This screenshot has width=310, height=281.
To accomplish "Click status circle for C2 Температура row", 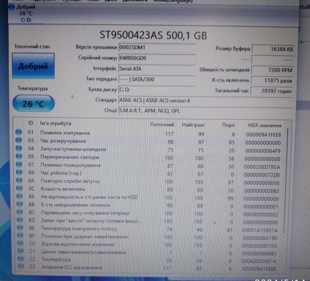I will point(21,259).
